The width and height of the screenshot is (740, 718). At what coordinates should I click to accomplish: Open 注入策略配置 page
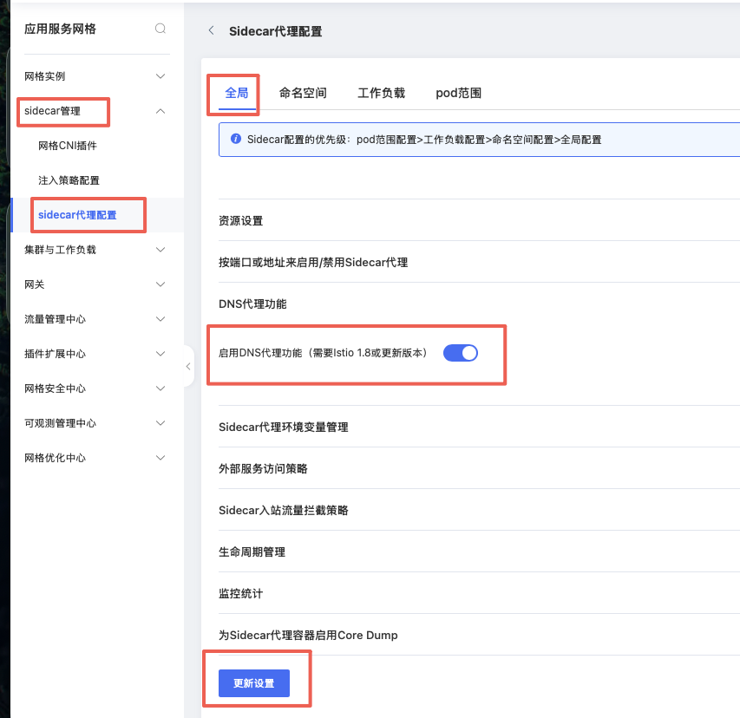[69, 180]
